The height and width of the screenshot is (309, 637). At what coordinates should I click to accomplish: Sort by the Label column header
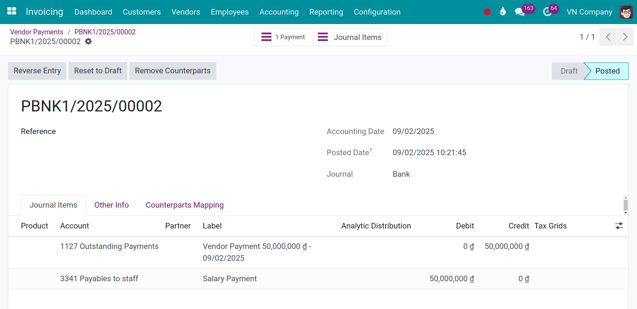point(212,226)
